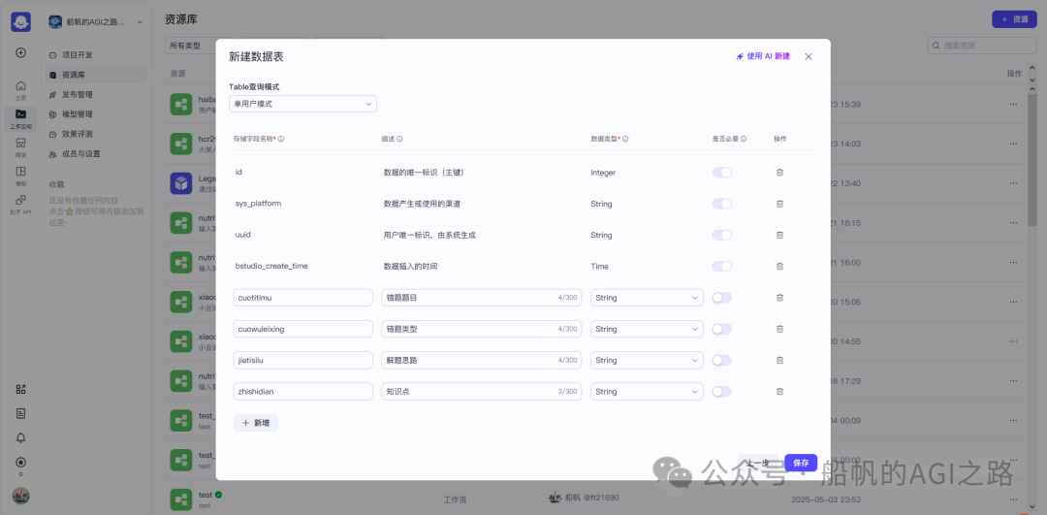Delete the zhishidian field row

tap(779, 392)
